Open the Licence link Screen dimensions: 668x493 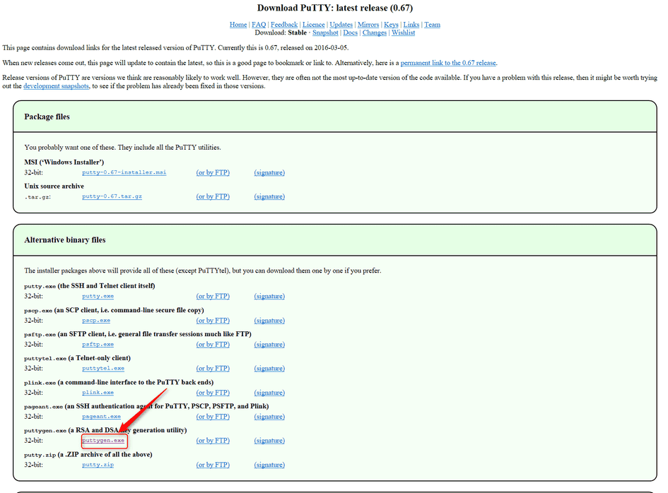(314, 25)
